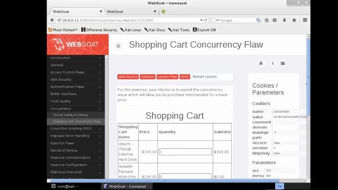Expand Introduction menu section
The width and height of the screenshot is (338, 190).
point(76,58)
